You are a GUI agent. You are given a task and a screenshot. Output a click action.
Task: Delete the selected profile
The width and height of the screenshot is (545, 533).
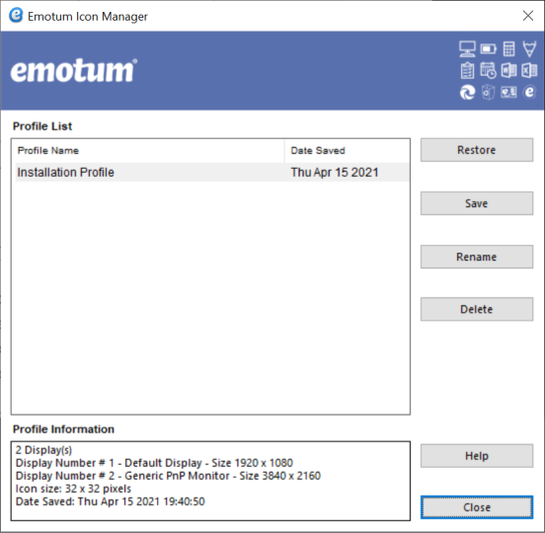pyautogui.click(x=477, y=309)
